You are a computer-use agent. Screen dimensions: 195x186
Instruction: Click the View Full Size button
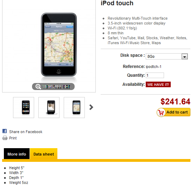(53, 87)
